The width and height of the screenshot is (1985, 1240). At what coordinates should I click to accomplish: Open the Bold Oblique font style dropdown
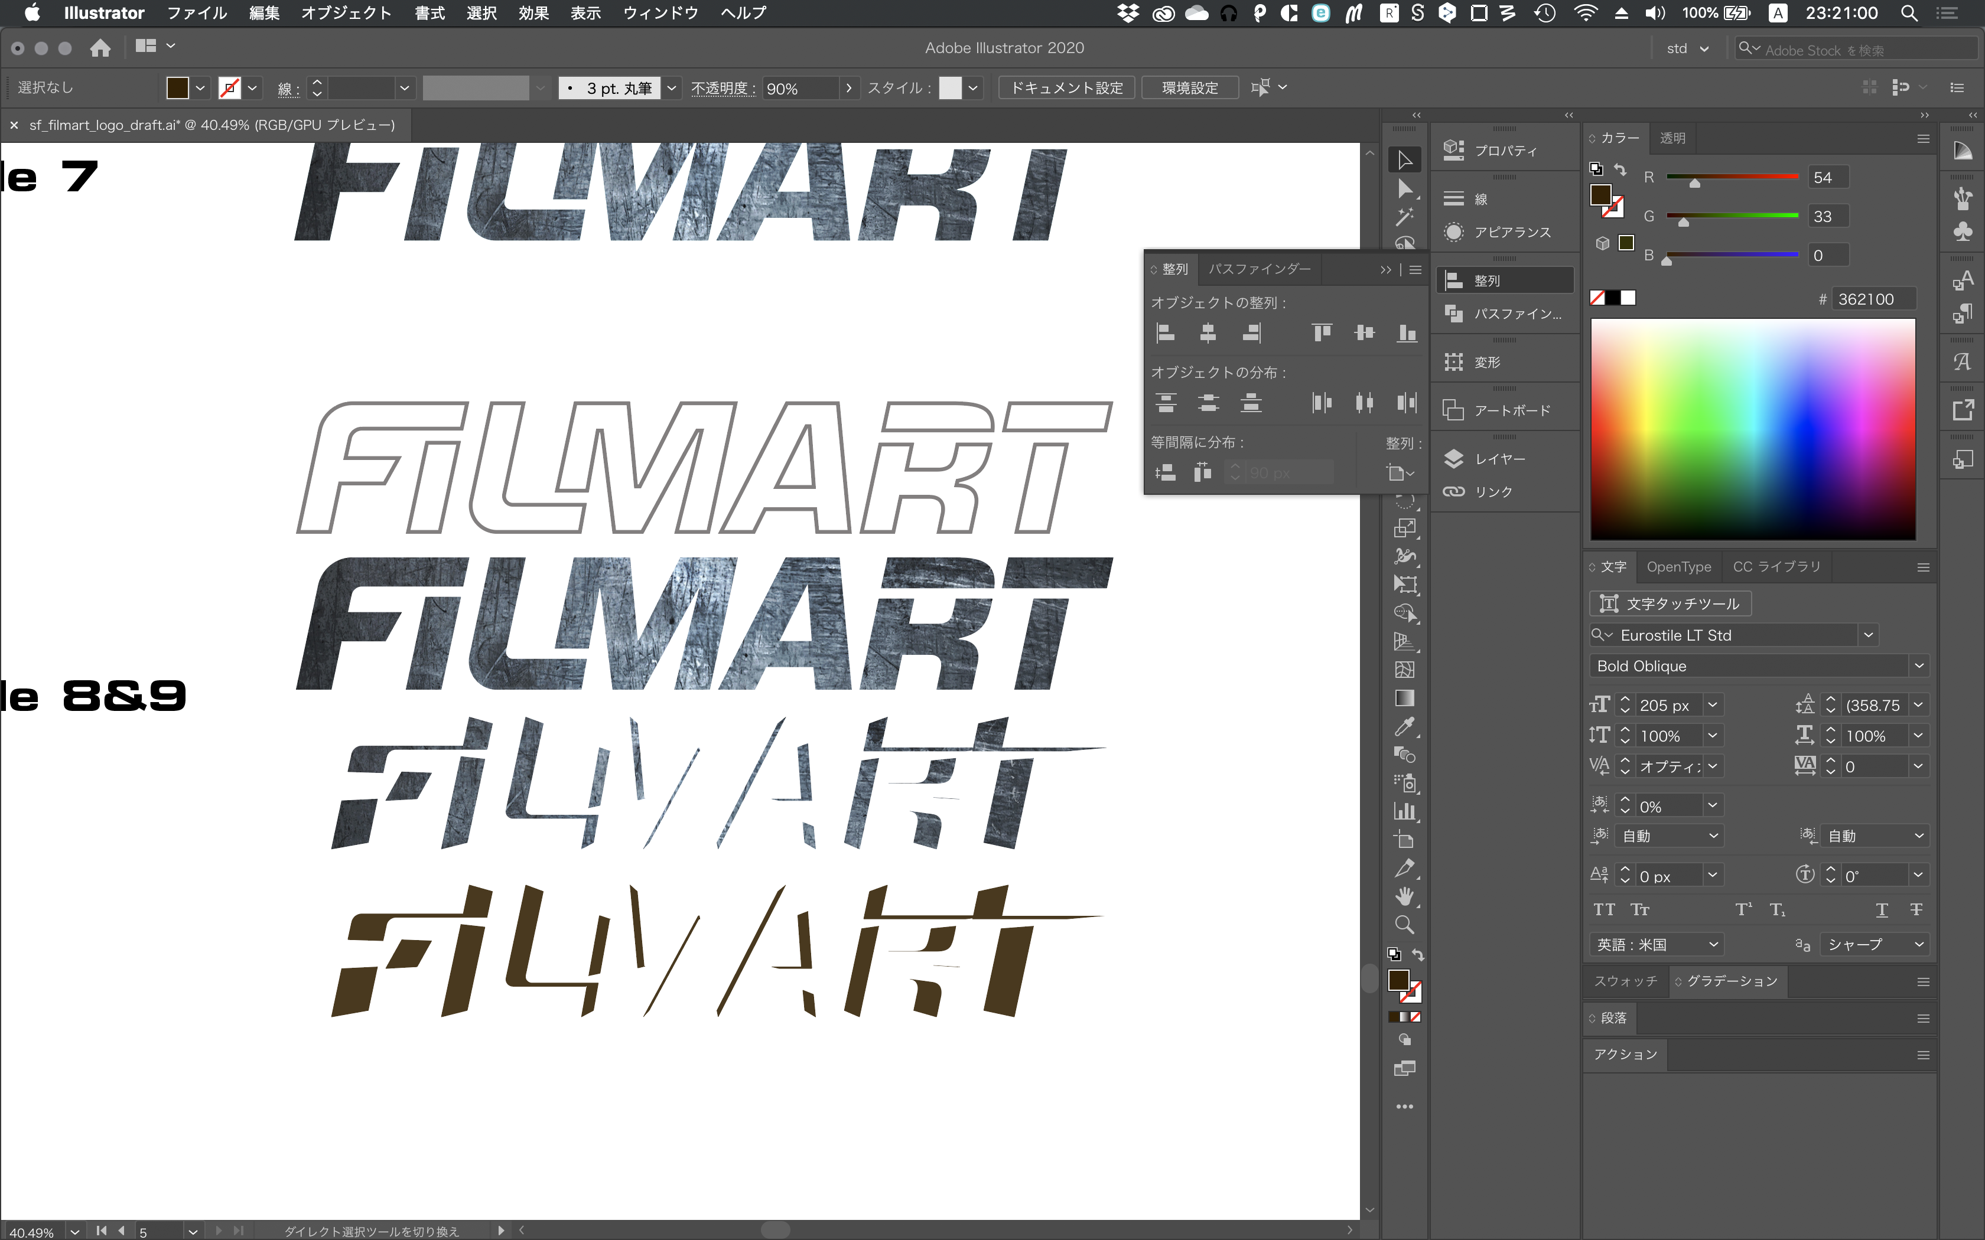click(1919, 666)
